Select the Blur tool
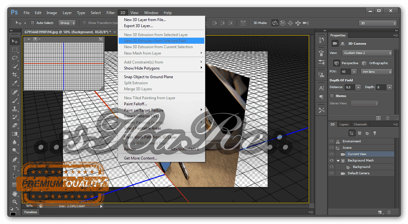 click(15, 142)
